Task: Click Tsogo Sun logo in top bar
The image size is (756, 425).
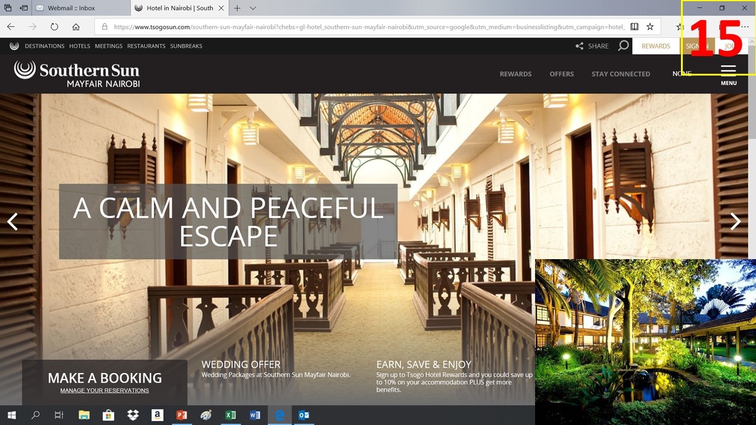Action: point(14,45)
